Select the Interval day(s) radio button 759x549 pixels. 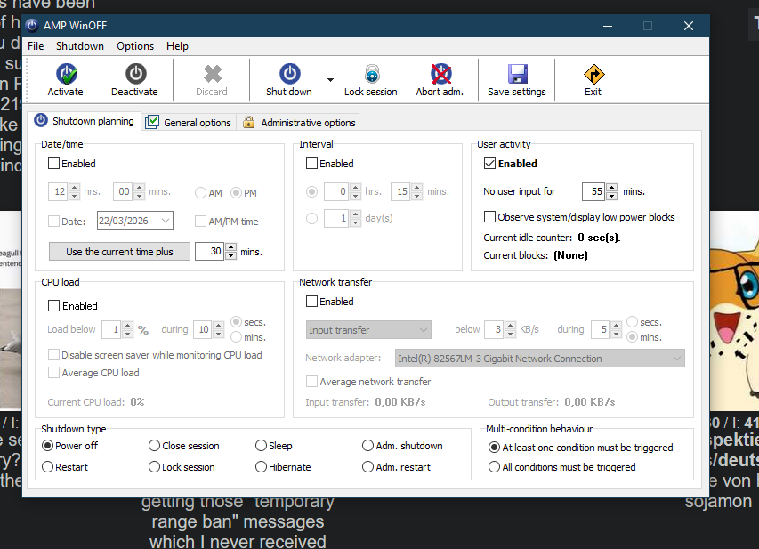[311, 218]
